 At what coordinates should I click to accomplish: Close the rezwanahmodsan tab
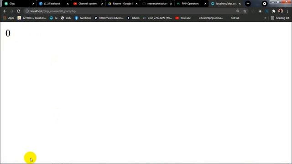[x=171, y=4]
